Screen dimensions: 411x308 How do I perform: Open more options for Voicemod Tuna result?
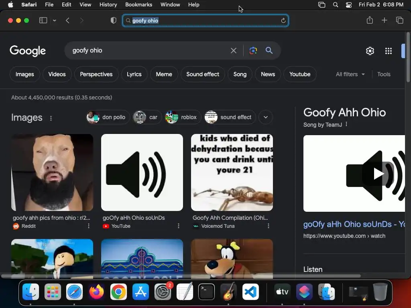pyautogui.click(x=269, y=226)
